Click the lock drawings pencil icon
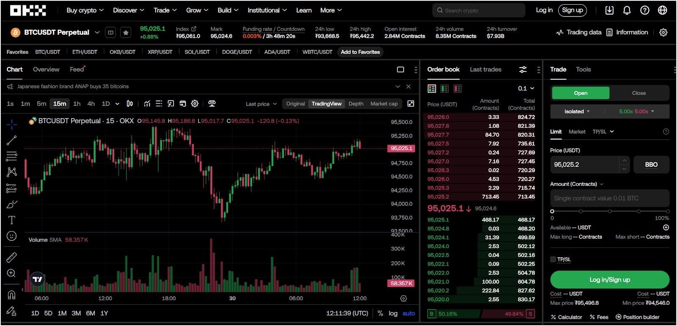677x326 pixels. click(x=12, y=311)
